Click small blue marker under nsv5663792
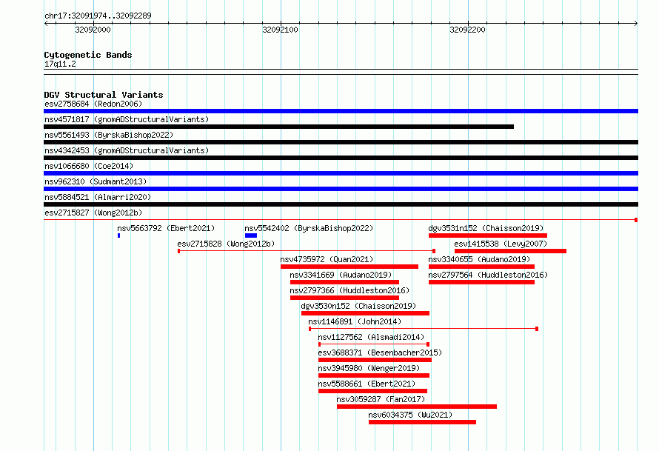 [119, 235]
